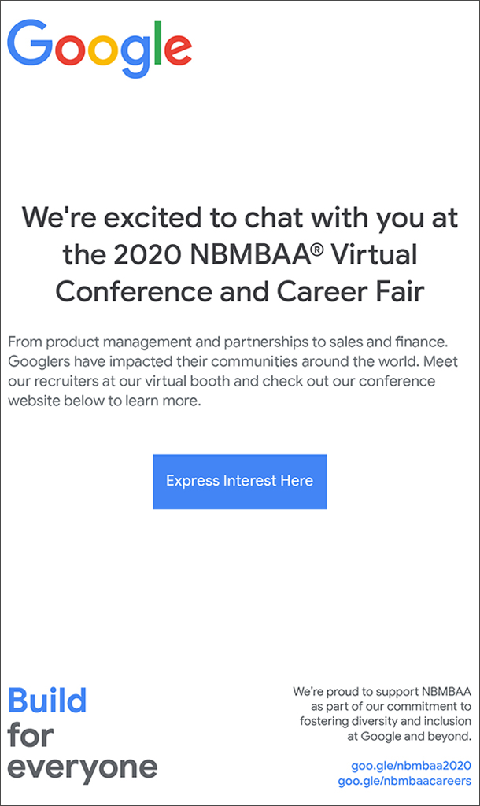Viewport: 480px width, 806px height.
Task: Click the Express Interest Here button
Action: [239, 482]
